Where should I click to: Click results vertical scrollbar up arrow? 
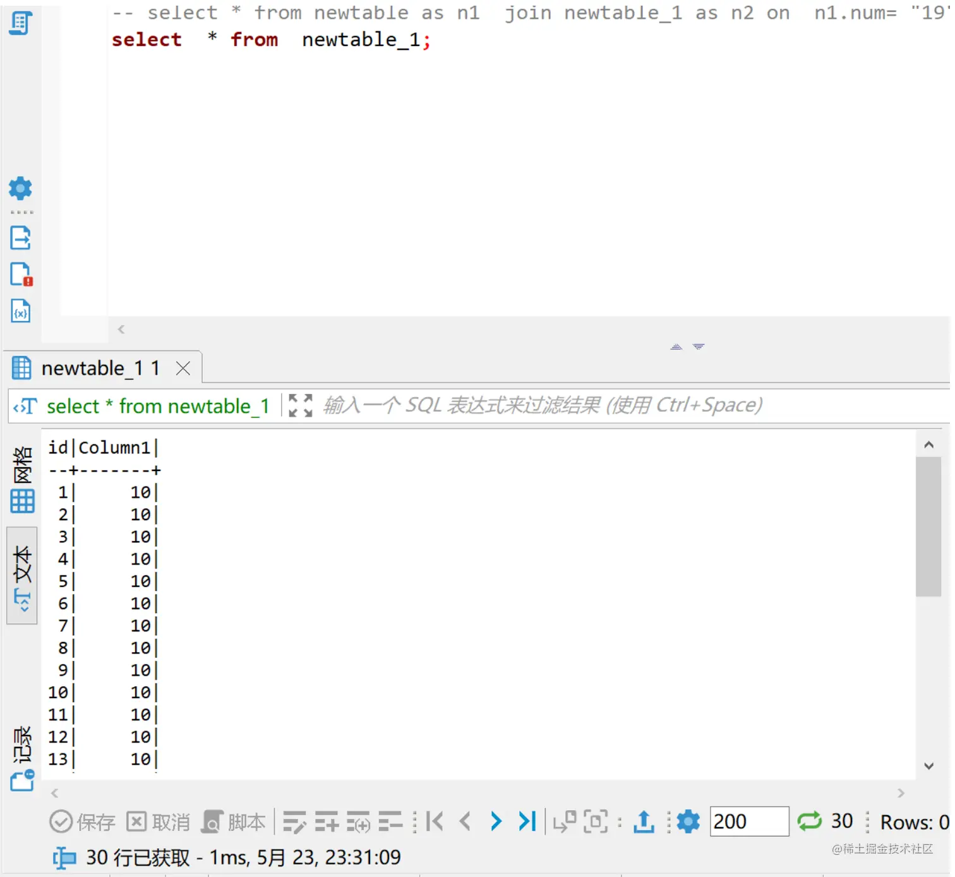[x=928, y=444]
